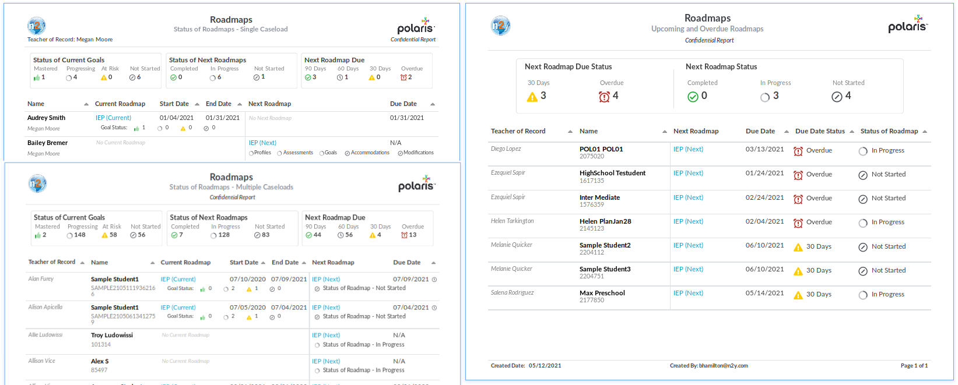Open IEP (Next) link for Max Preschool

pos(688,293)
